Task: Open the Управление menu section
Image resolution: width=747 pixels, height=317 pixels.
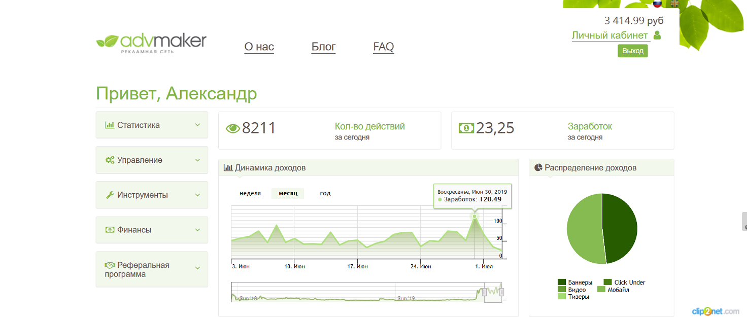Action: [152, 160]
